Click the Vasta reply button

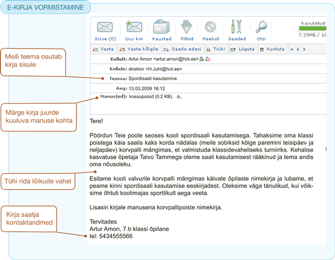point(103,49)
